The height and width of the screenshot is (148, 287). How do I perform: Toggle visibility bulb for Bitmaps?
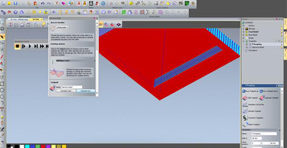click(282, 29)
